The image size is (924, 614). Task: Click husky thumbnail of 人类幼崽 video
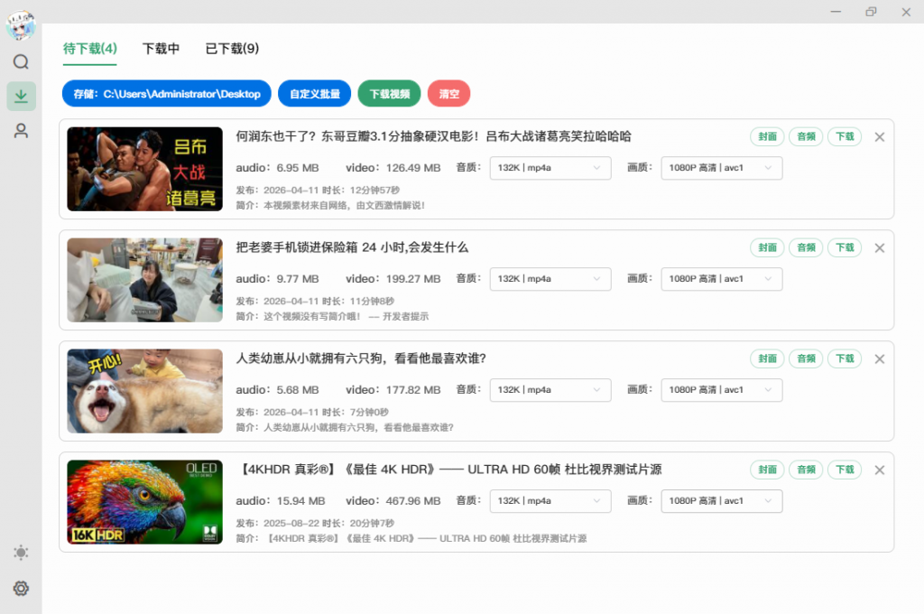coord(145,391)
